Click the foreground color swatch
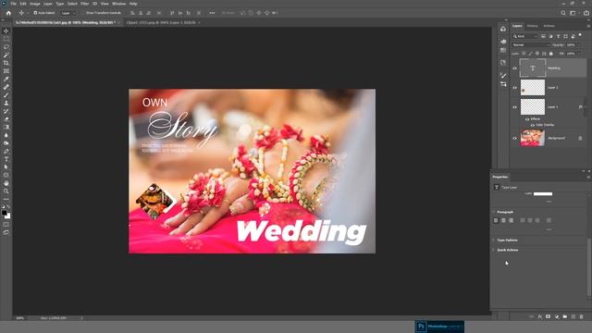The width and height of the screenshot is (592, 333). pyautogui.click(x=4, y=213)
